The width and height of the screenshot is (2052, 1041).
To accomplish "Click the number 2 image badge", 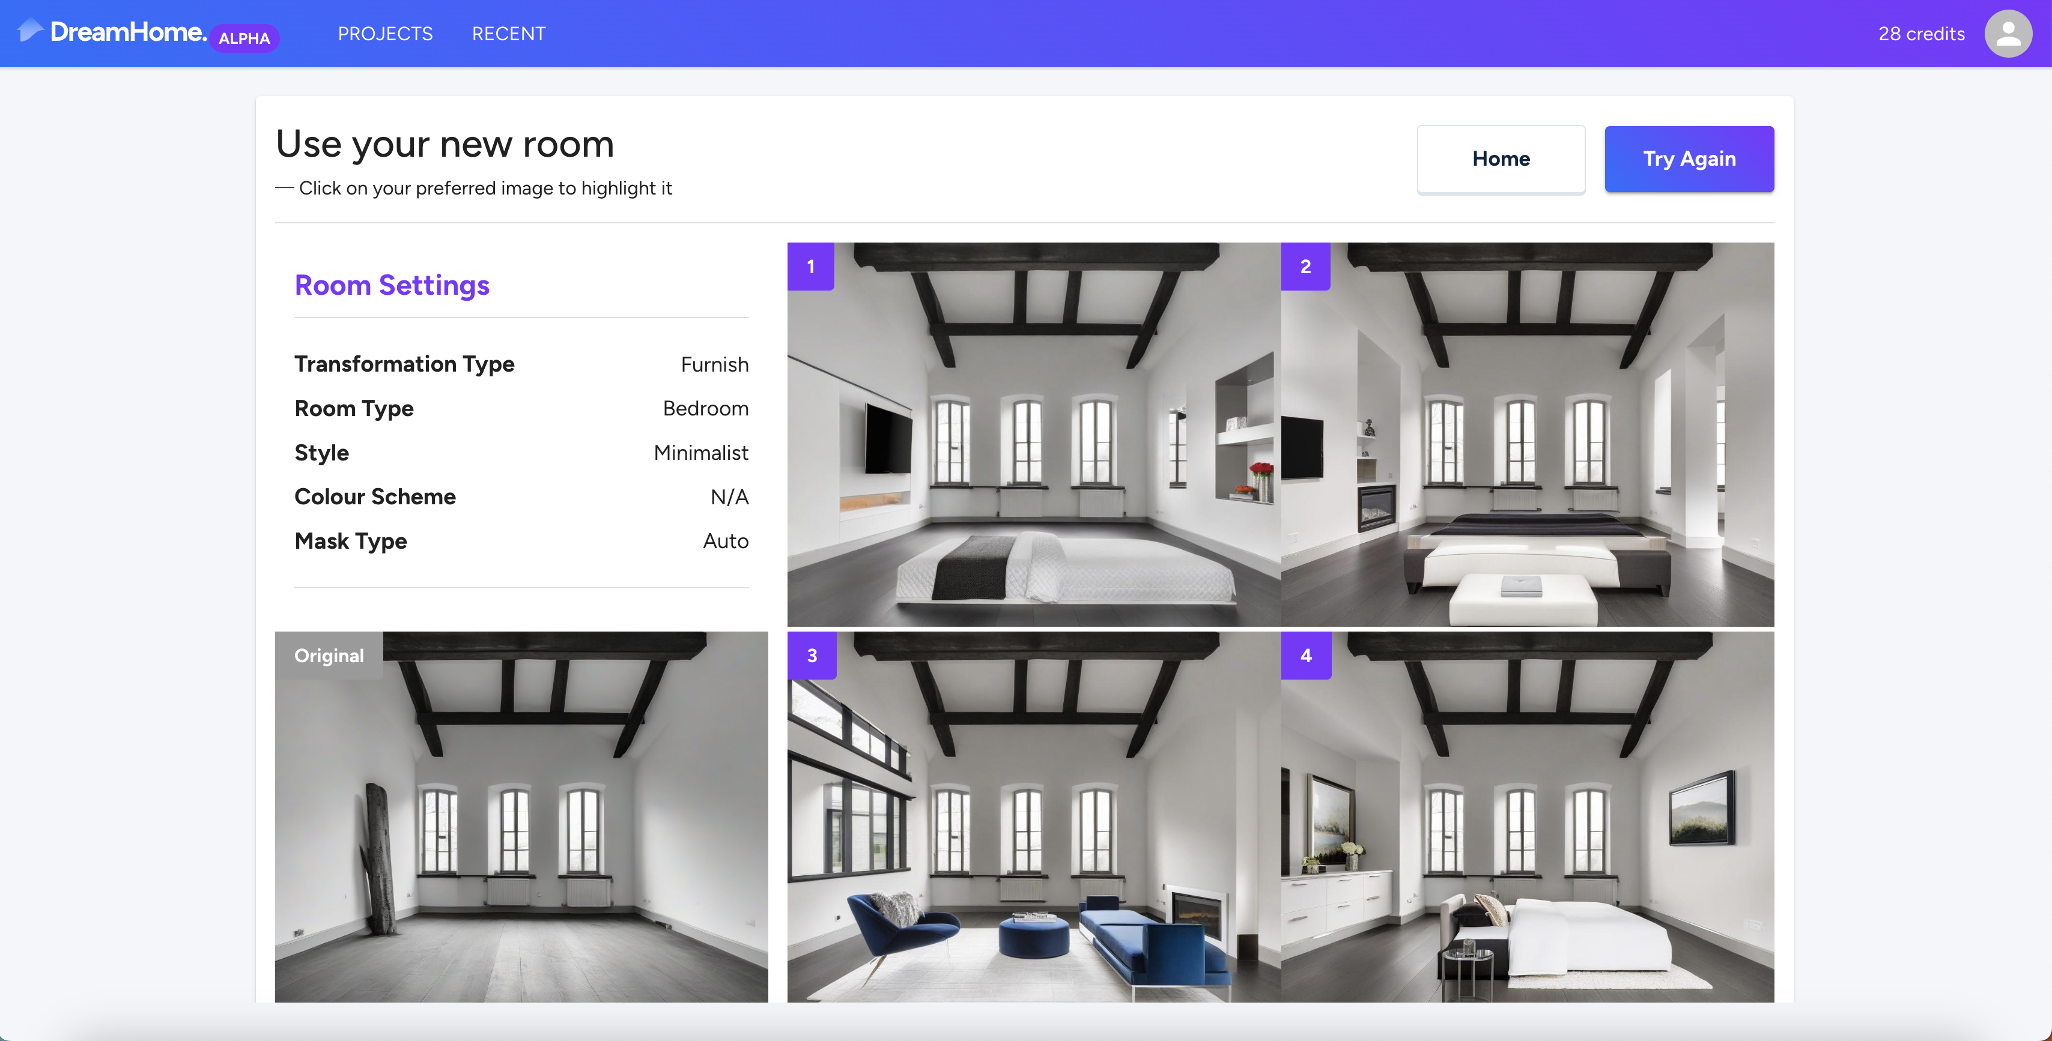I will click(1305, 267).
